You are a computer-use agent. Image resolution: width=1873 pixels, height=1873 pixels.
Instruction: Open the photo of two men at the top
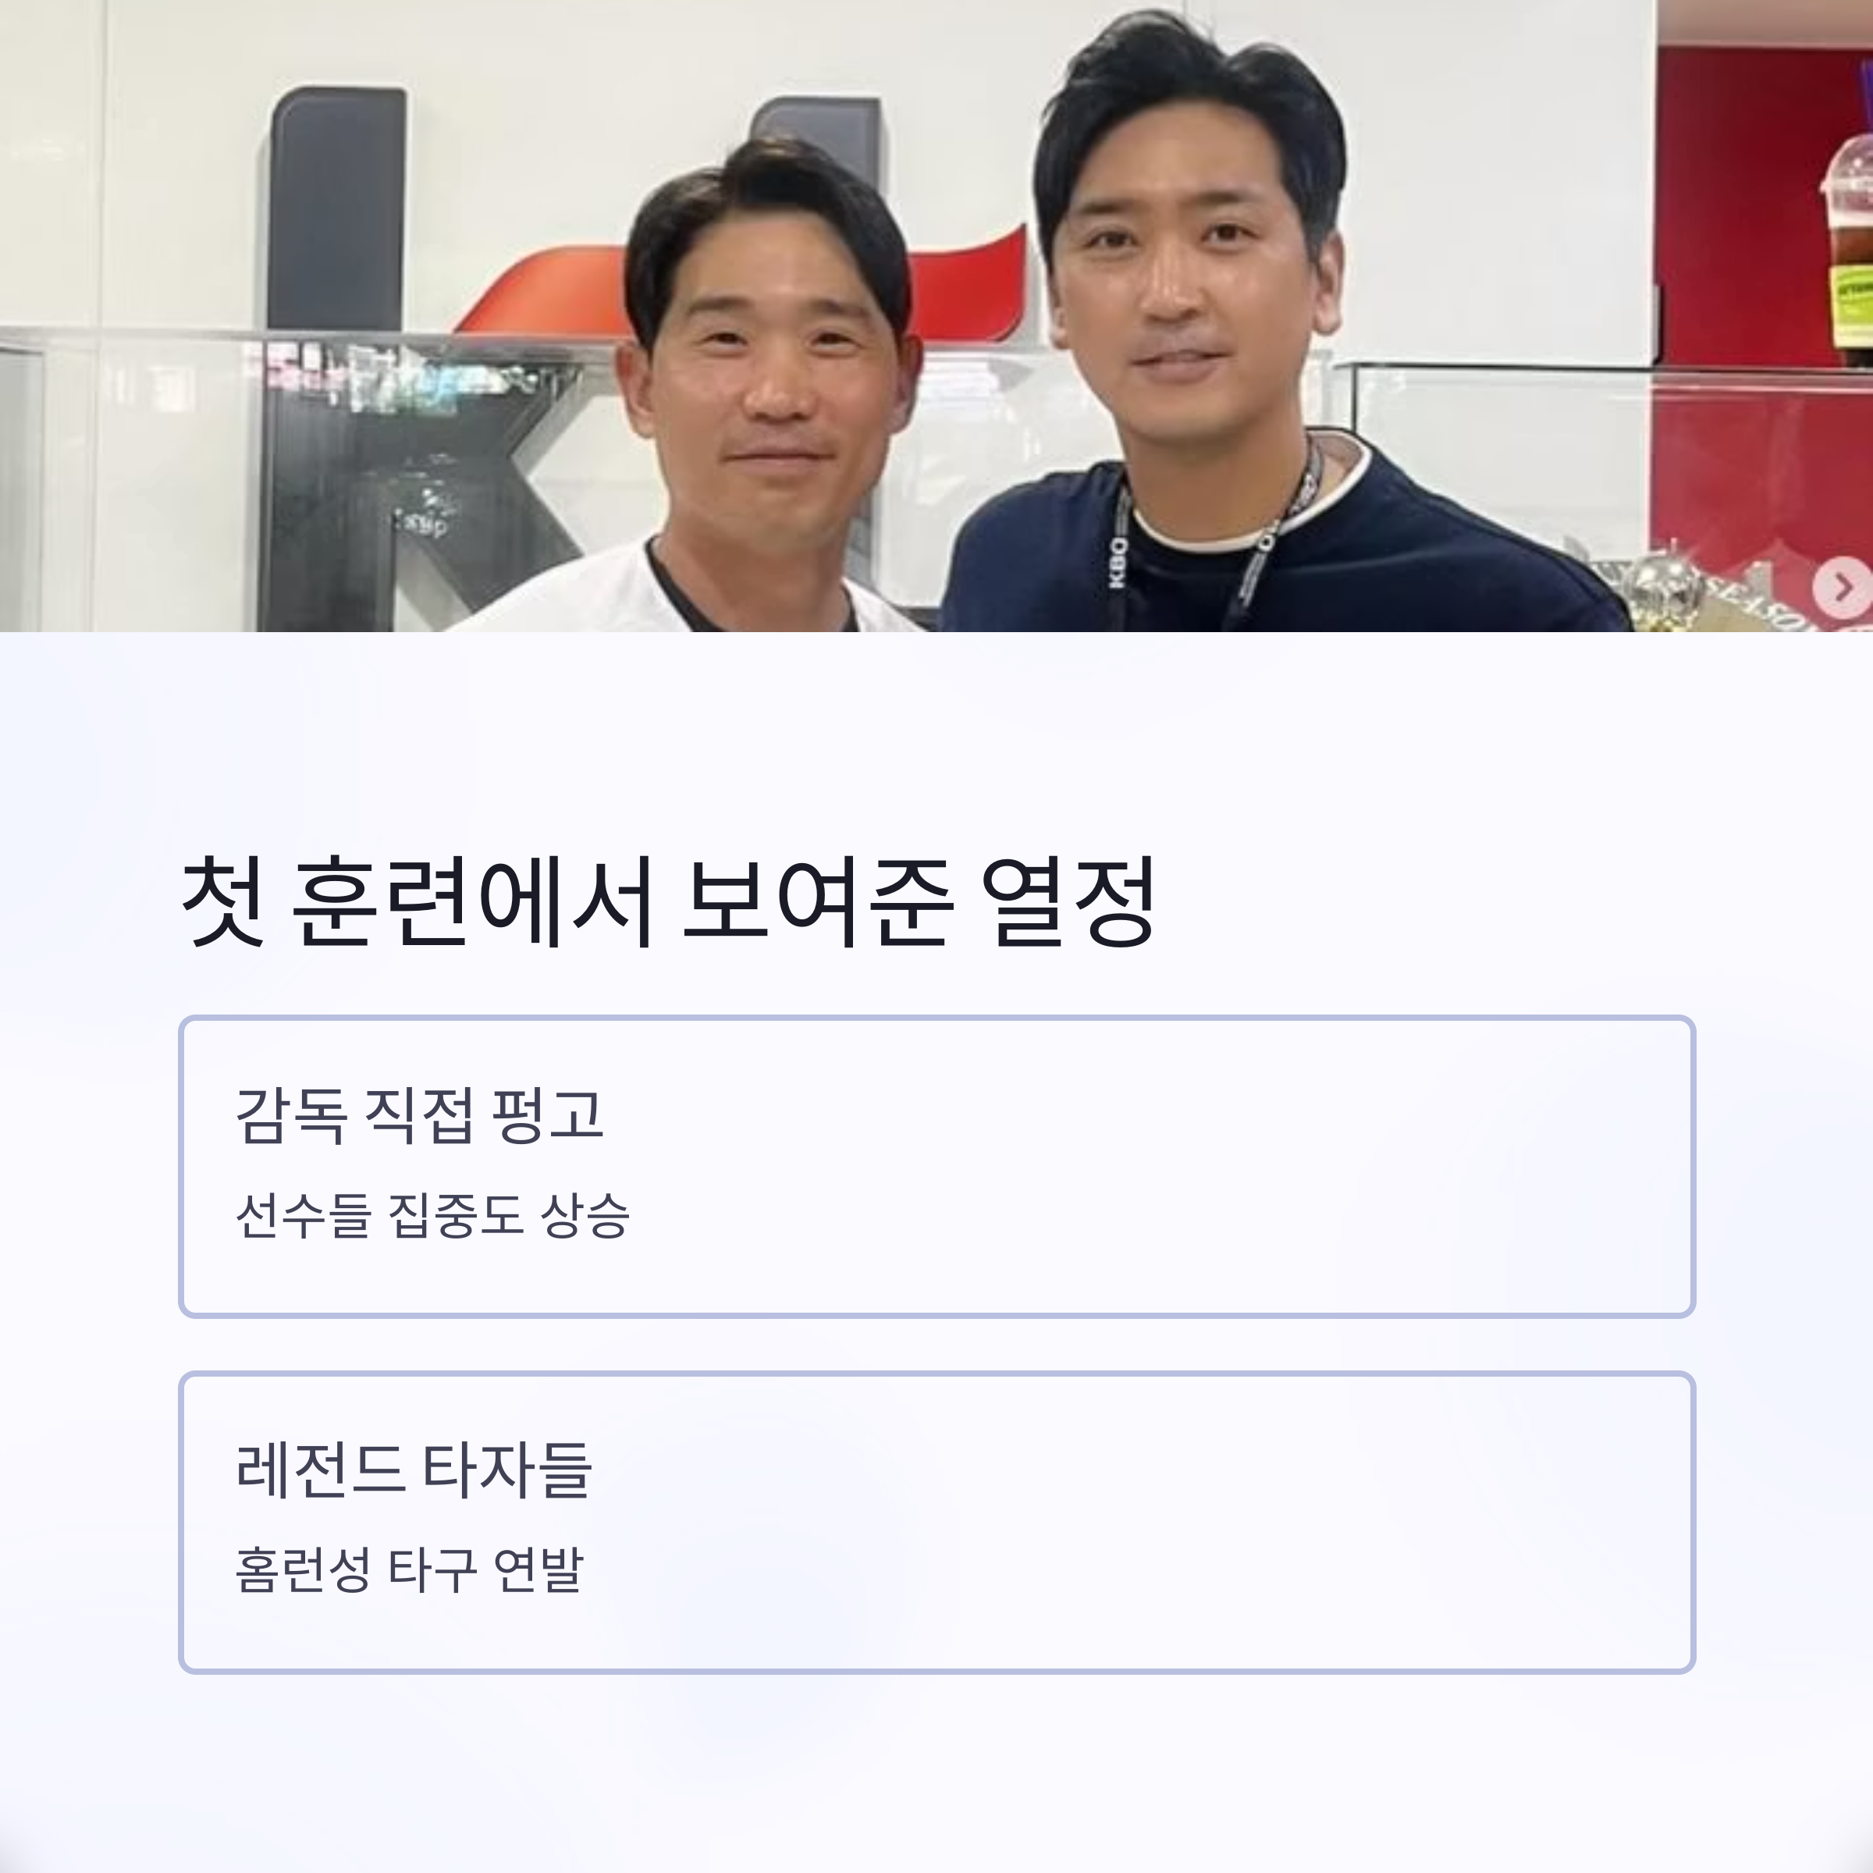pos(936,316)
